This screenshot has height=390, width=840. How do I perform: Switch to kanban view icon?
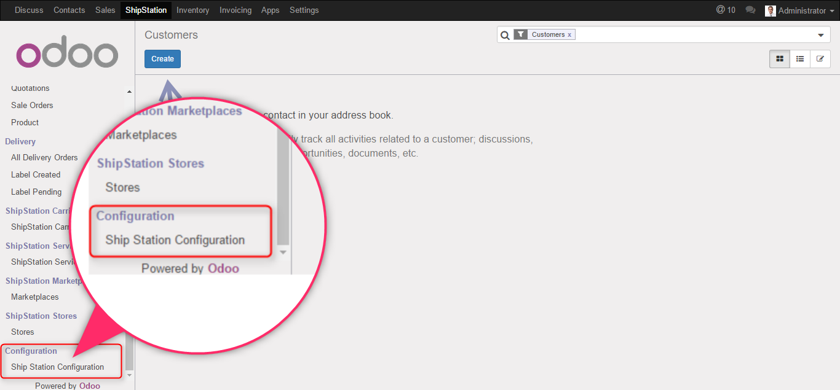pyautogui.click(x=780, y=59)
